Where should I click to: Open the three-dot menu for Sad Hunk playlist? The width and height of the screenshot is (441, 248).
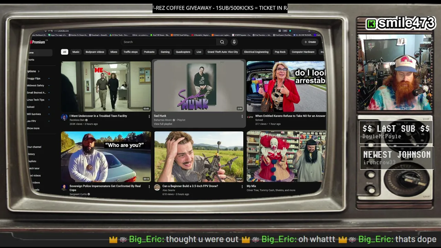tap(242, 116)
